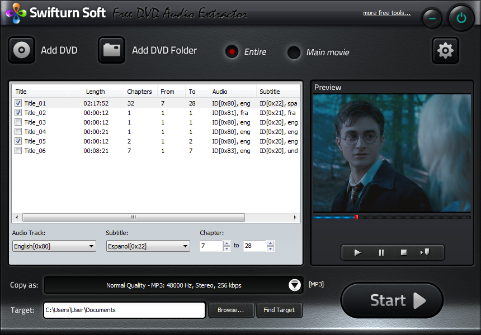Open the Subtitle Espanol[0x22] dropdown
Screen dimensions: 481x335
pos(148,246)
